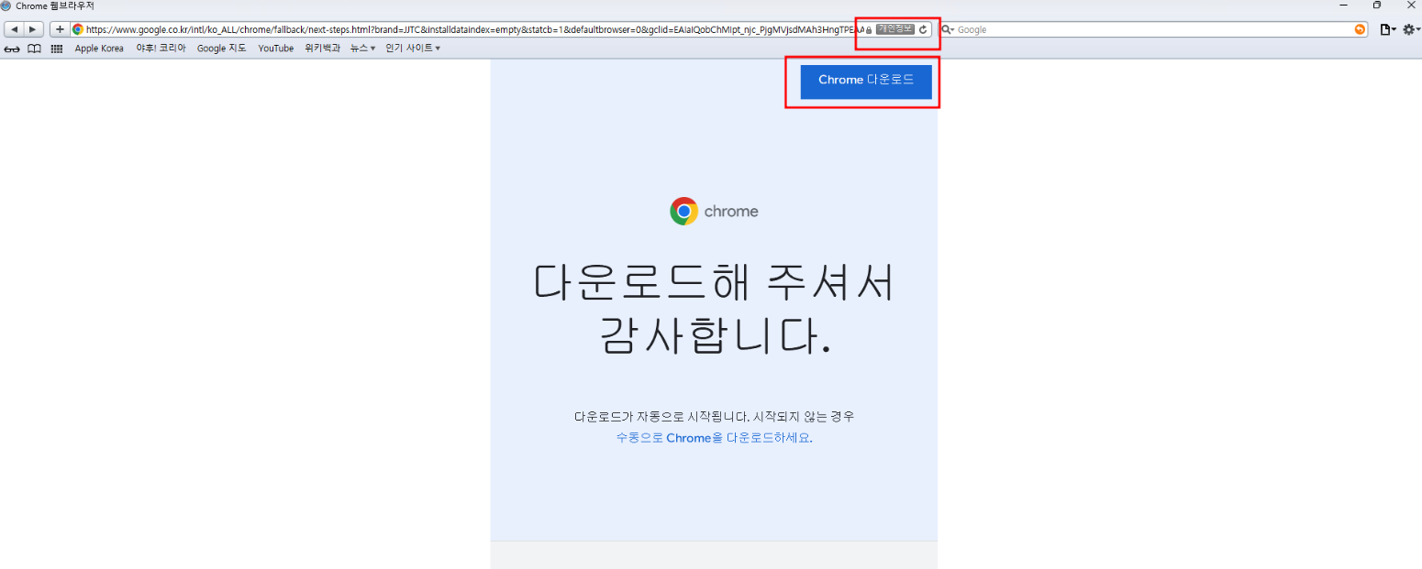The width and height of the screenshot is (1422, 569).
Task: Open the 야후! 코리아 bookmark
Action: point(161,49)
